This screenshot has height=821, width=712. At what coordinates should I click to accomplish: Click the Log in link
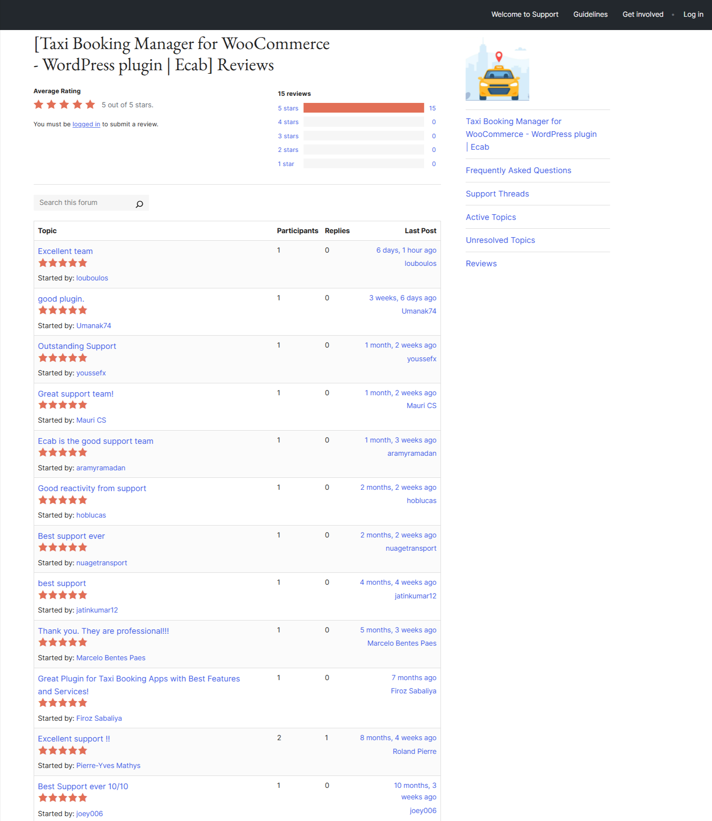(x=693, y=15)
